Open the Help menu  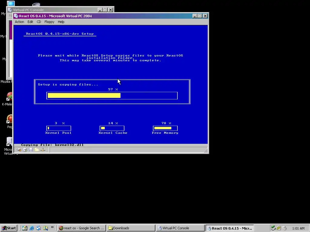[61, 22]
